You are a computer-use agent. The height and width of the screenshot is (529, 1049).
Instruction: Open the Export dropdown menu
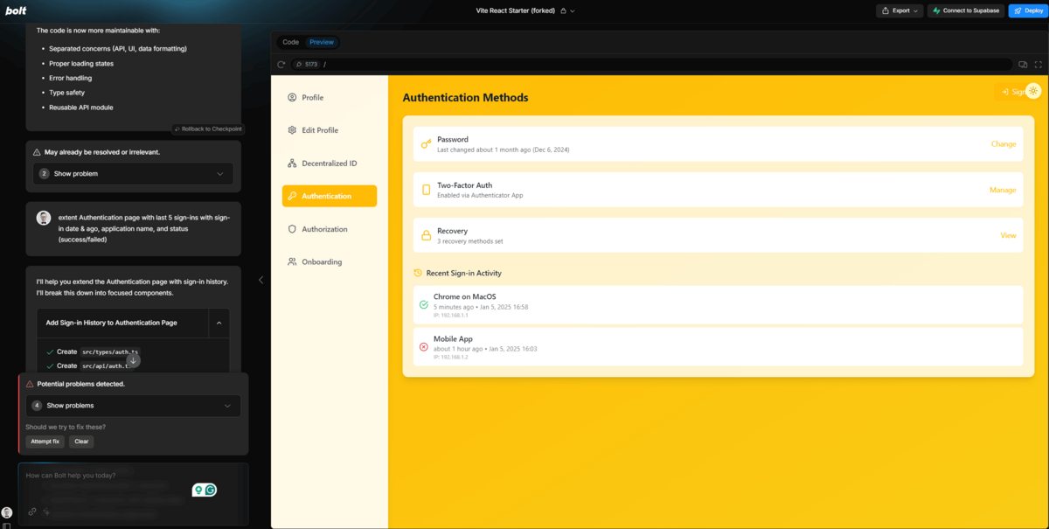(900, 11)
